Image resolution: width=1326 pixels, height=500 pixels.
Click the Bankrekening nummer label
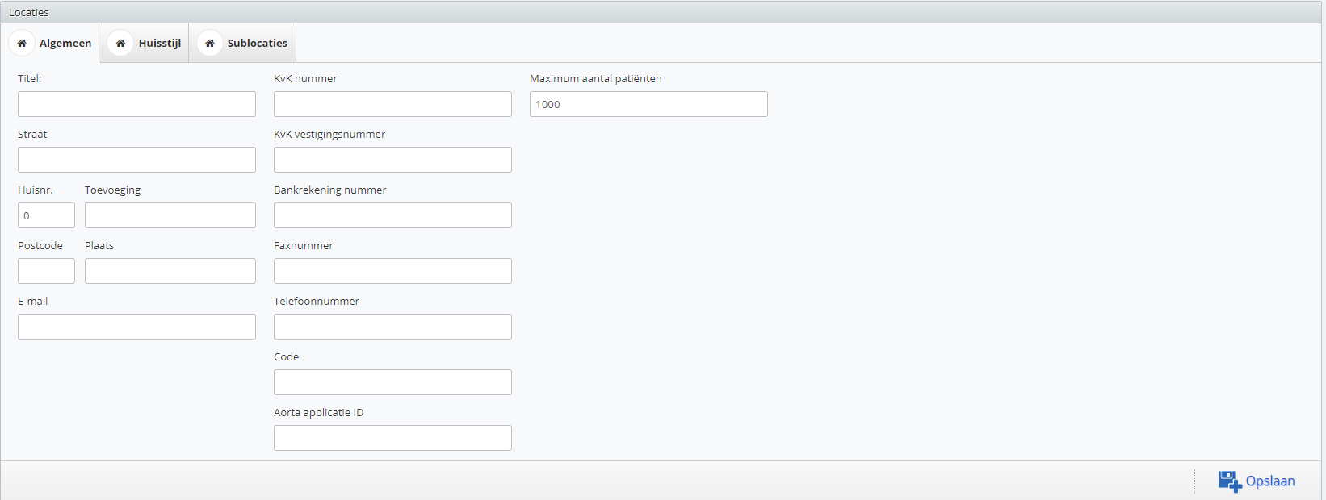(330, 190)
